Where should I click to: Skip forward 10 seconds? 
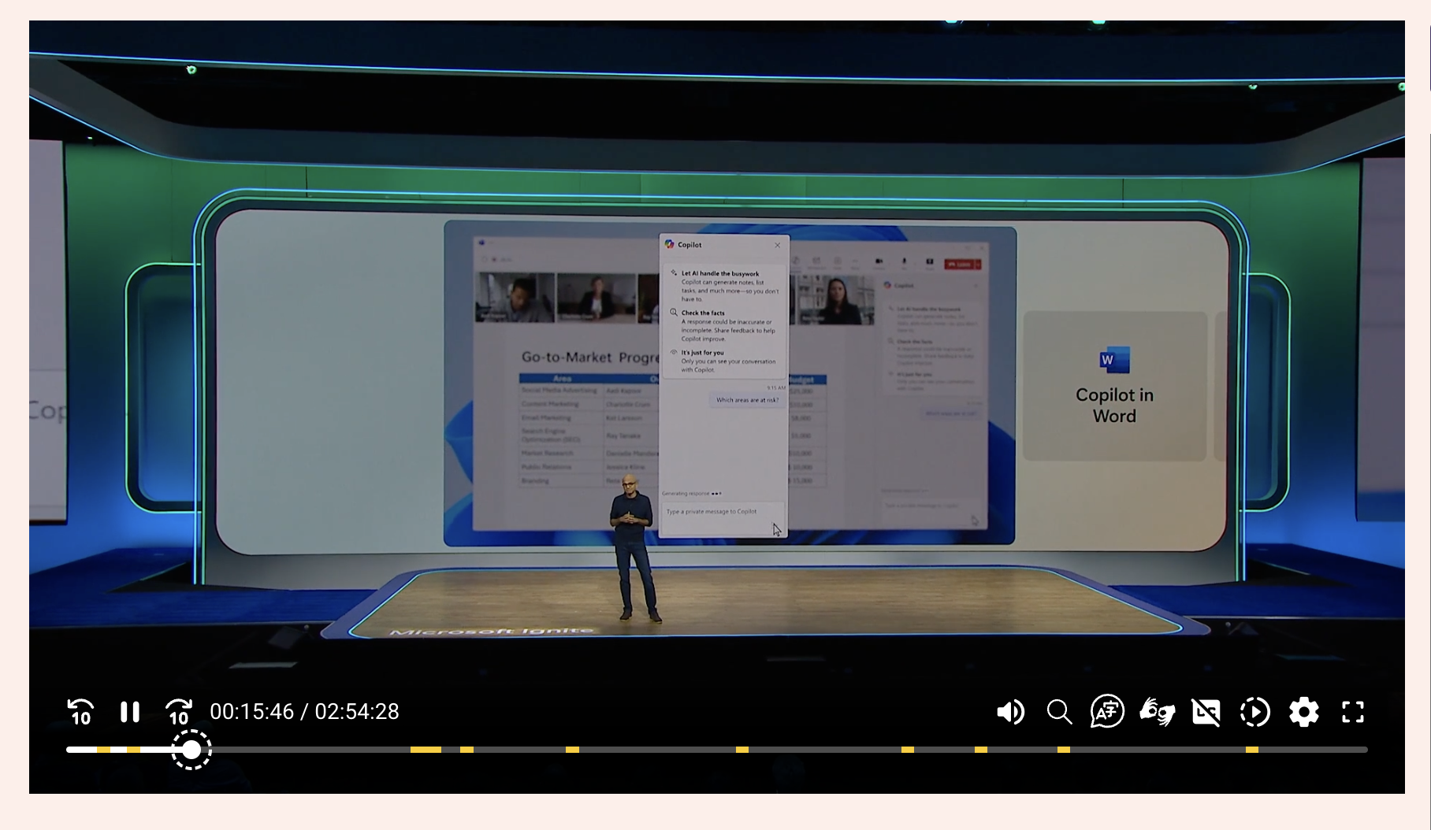pyautogui.click(x=179, y=712)
